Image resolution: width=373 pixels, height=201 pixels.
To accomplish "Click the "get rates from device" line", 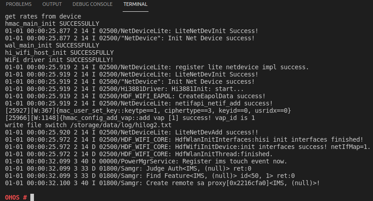I will click(x=43, y=16).
